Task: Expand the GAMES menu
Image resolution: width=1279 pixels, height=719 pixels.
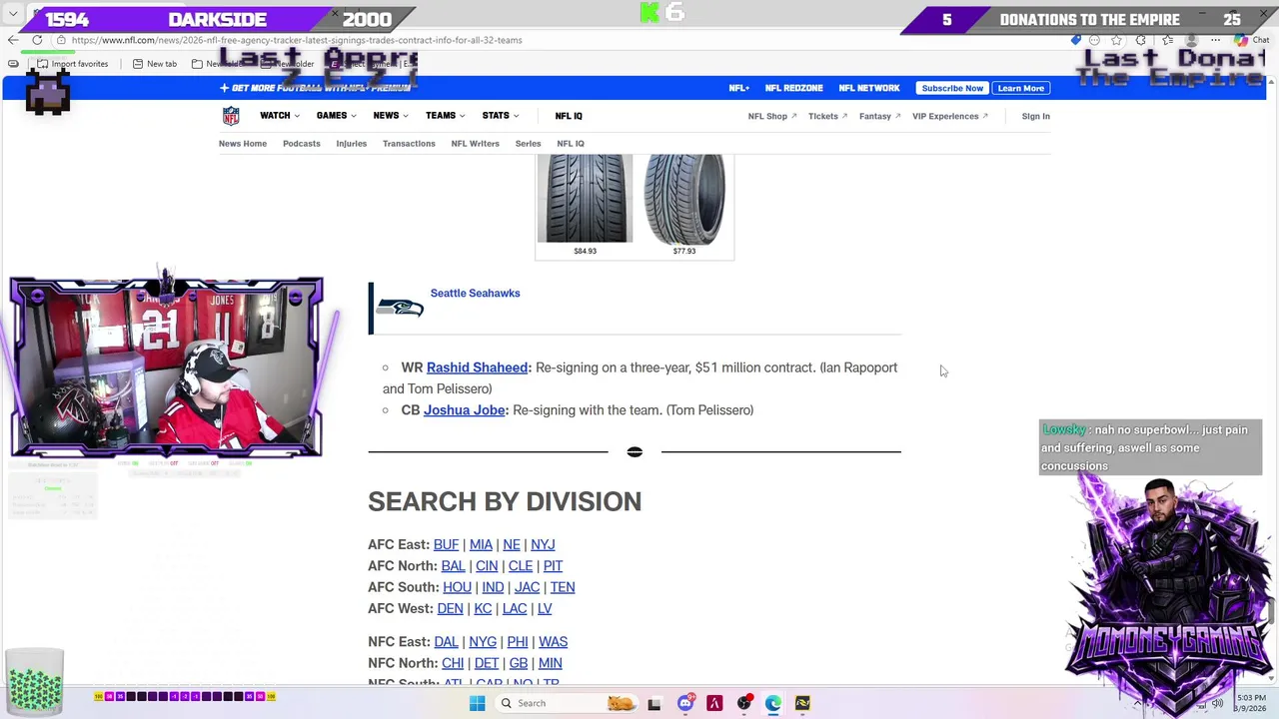Action: tap(337, 116)
